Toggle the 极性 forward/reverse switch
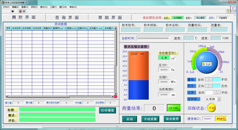The height and width of the screenshot is (130, 238). tap(213, 86)
